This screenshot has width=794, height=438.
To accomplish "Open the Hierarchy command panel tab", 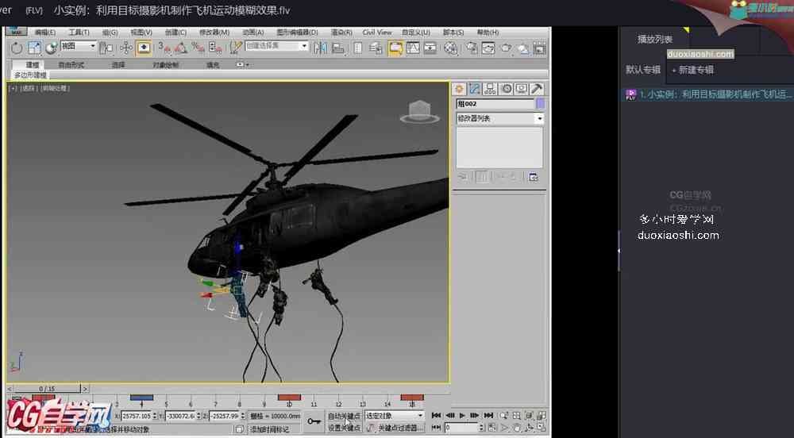I will pyautogui.click(x=490, y=89).
